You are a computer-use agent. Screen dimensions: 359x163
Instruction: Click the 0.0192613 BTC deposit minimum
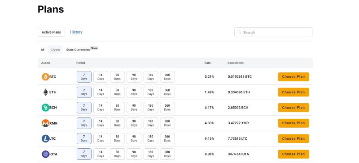tap(240, 77)
